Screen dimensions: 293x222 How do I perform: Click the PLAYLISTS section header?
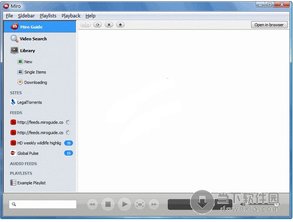[21, 173]
